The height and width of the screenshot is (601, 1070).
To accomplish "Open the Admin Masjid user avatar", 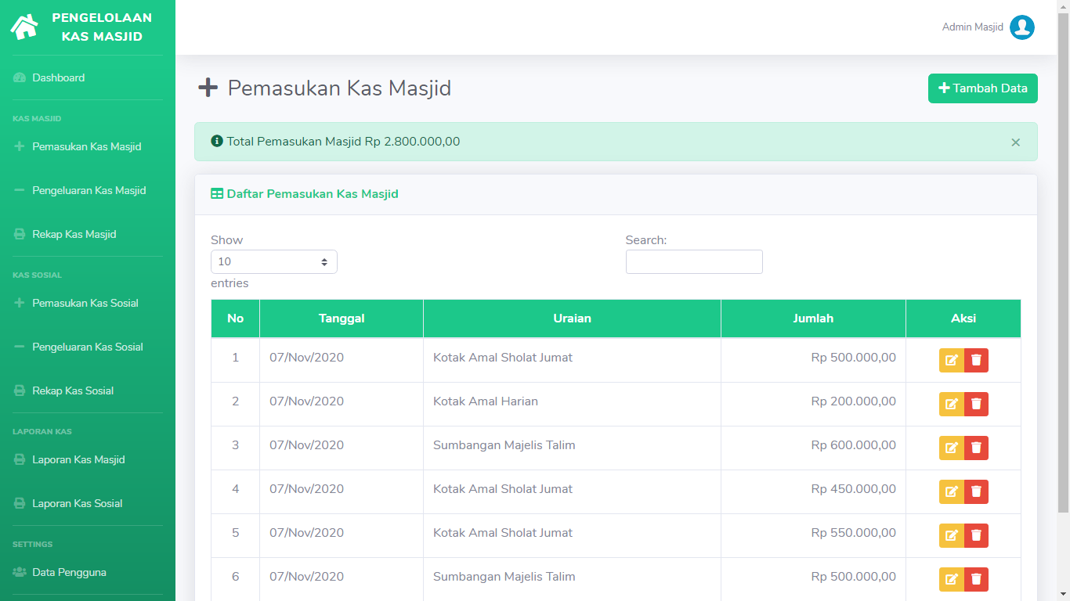I will (x=1022, y=27).
